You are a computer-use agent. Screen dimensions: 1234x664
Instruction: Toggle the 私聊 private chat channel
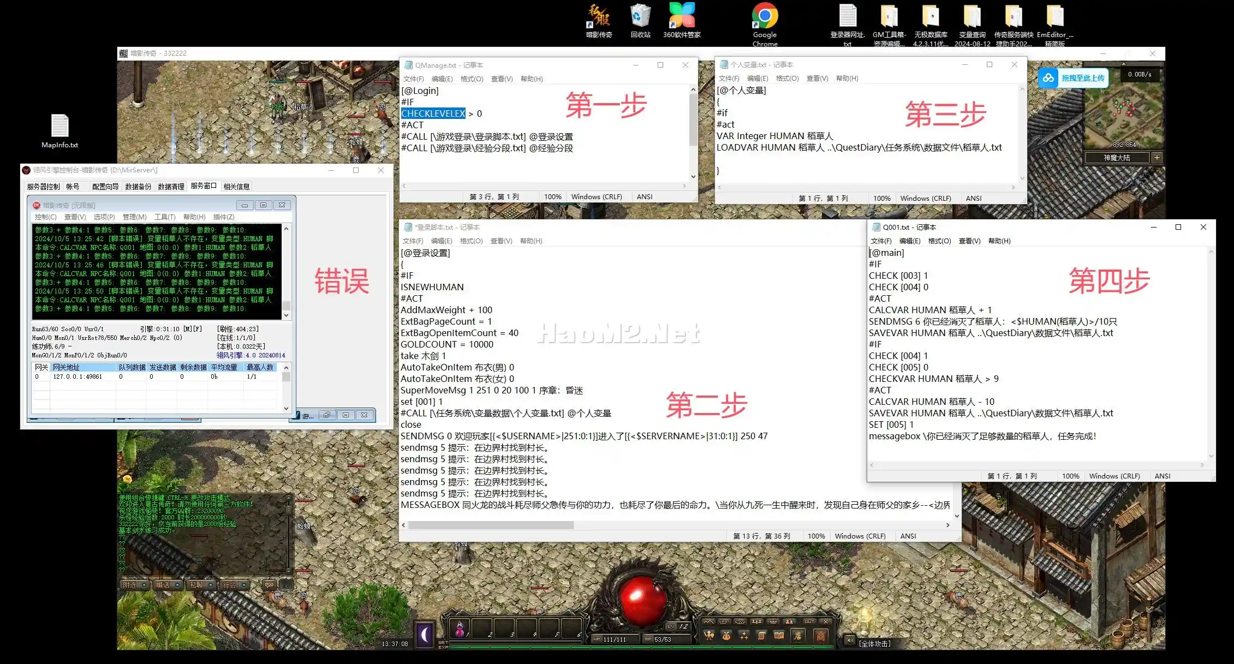[201, 585]
